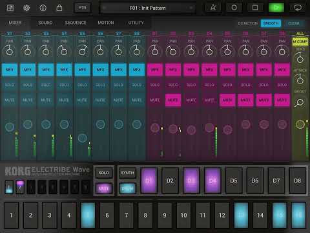Viewport: 310px width, 233px height.
Task: Tap the info circle icon
Action: (43, 8)
